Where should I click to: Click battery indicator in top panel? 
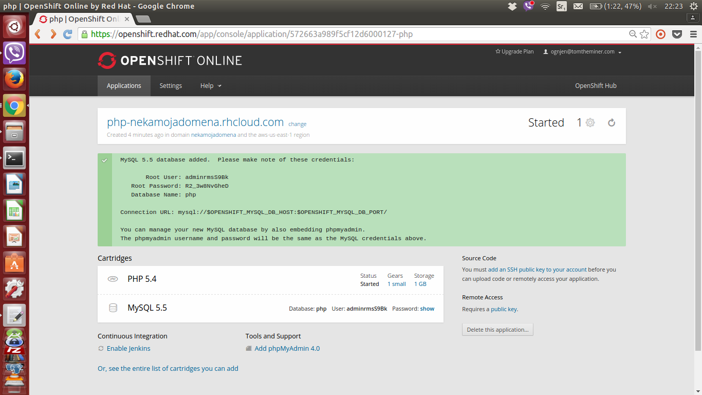[x=616, y=6]
